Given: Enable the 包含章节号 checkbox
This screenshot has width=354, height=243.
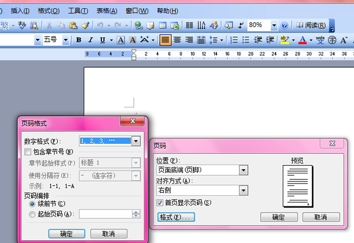Looking at the screenshot, I should tap(27, 152).
